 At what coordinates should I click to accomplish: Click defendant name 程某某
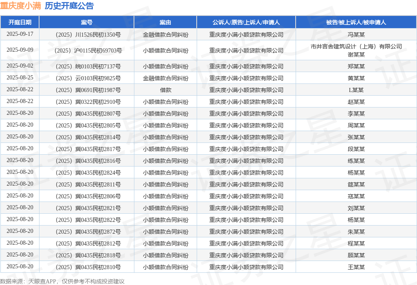(356, 243)
